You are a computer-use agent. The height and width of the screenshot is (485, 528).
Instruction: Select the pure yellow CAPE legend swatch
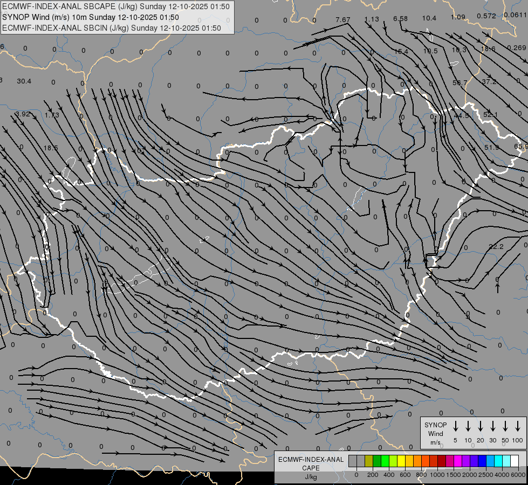401,461
